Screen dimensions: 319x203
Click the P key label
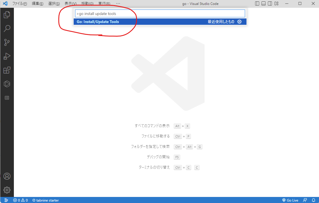coord(188,136)
